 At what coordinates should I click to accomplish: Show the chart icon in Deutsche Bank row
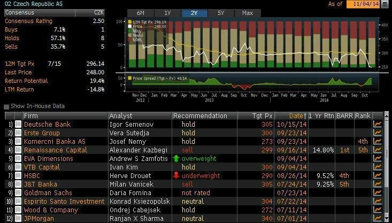pyautogui.click(x=378, y=124)
